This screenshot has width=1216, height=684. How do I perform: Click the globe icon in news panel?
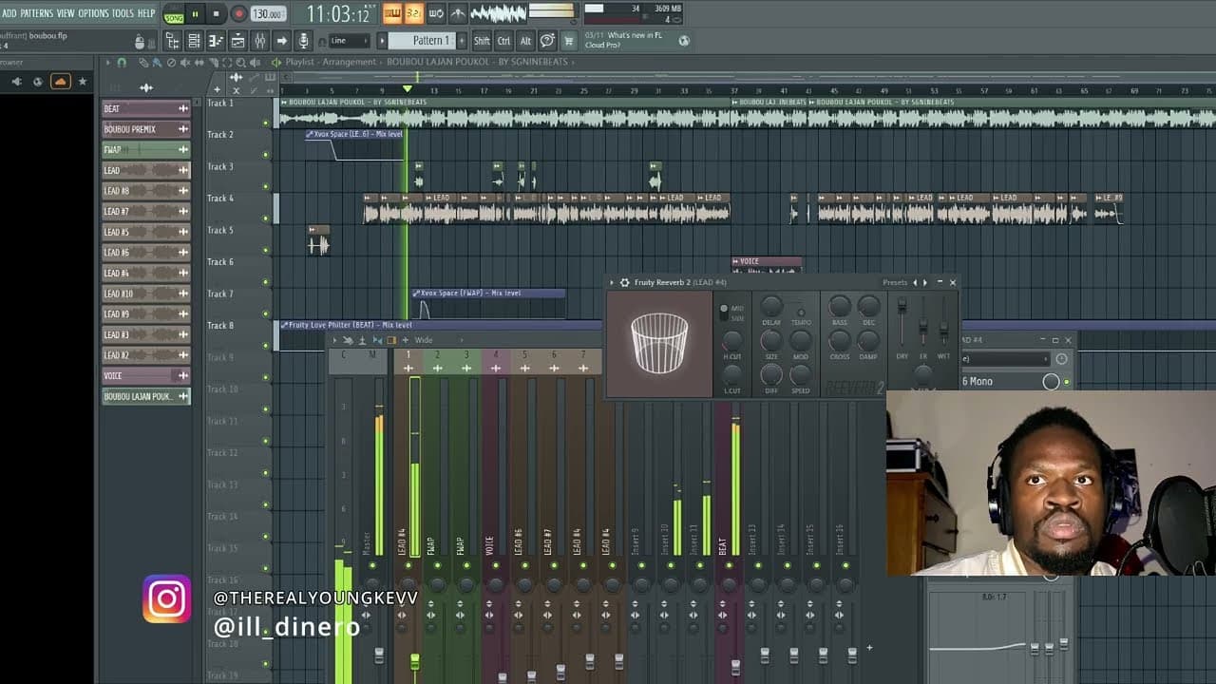[684, 41]
